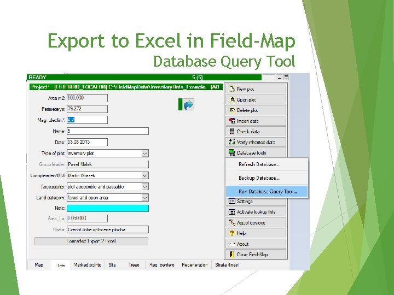Click the Delete plot button label
The width and height of the screenshot is (394, 295).
coord(247,110)
